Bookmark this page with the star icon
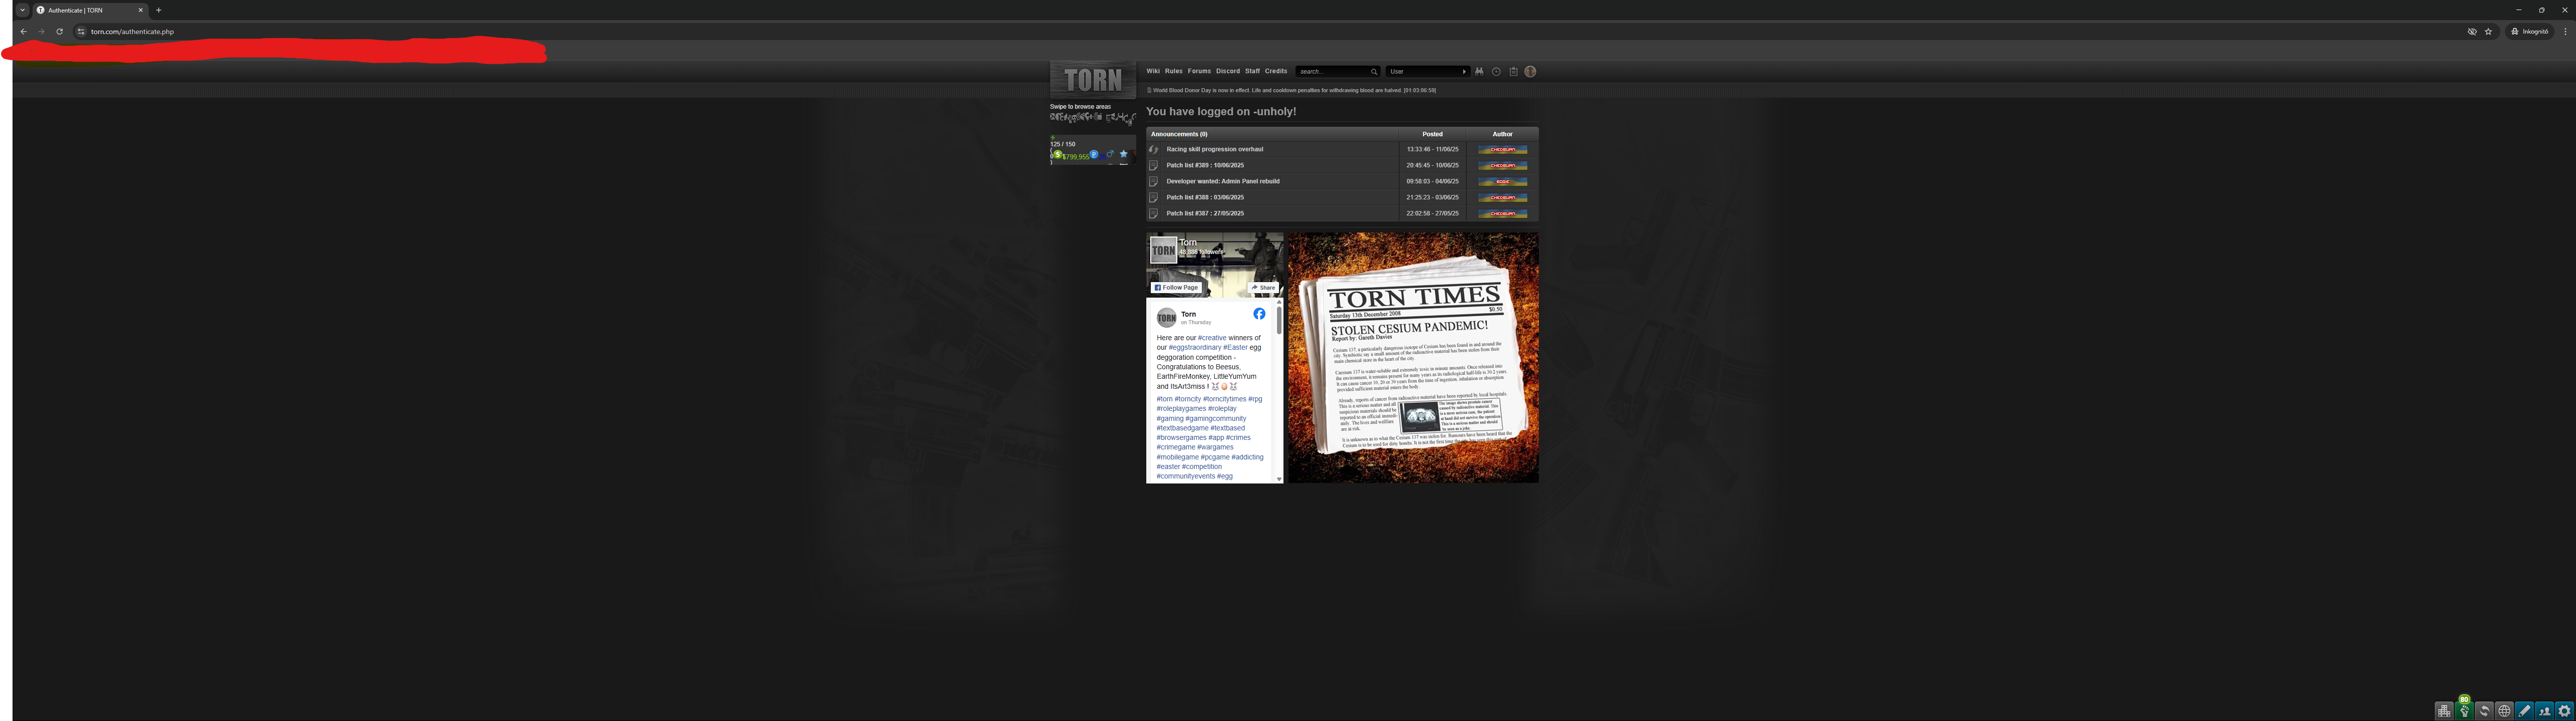 (x=2488, y=32)
